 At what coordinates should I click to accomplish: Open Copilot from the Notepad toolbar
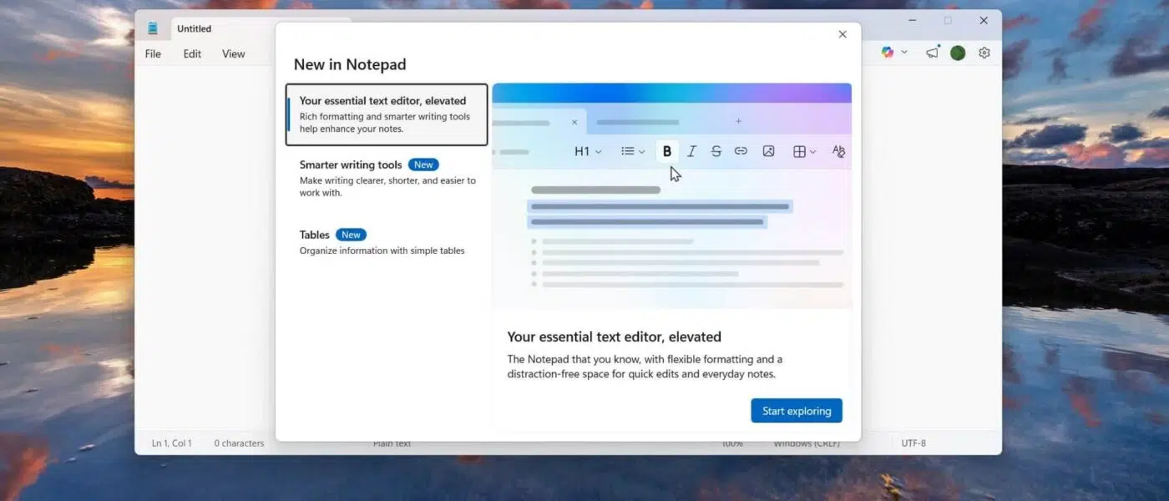click(888, 52)
